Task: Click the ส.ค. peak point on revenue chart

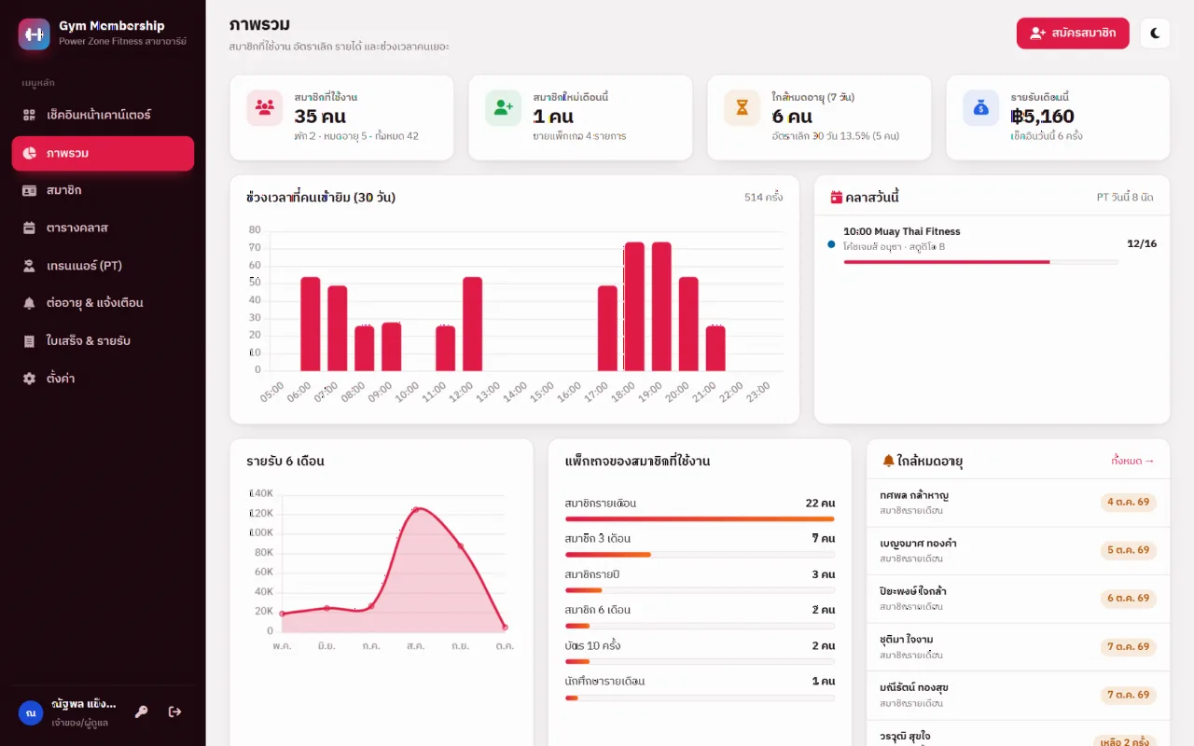Action: tap(416, 509)
